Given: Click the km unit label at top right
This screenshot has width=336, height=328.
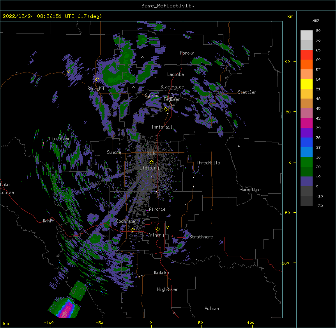Looking at the screenshot, I should (290, 16).
